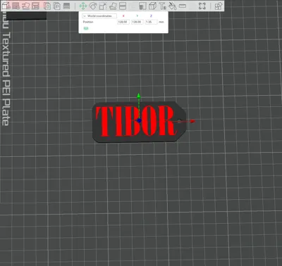Select the TIBOR keychain model
Image resolution: width=282 pixels, height=266 pixels.
click(x=140, y=122)
